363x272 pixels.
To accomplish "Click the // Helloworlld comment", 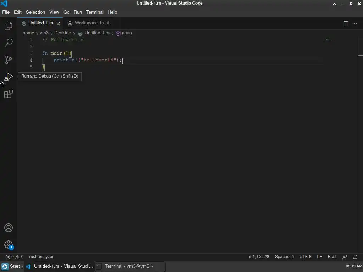I will tap(63, 40).
